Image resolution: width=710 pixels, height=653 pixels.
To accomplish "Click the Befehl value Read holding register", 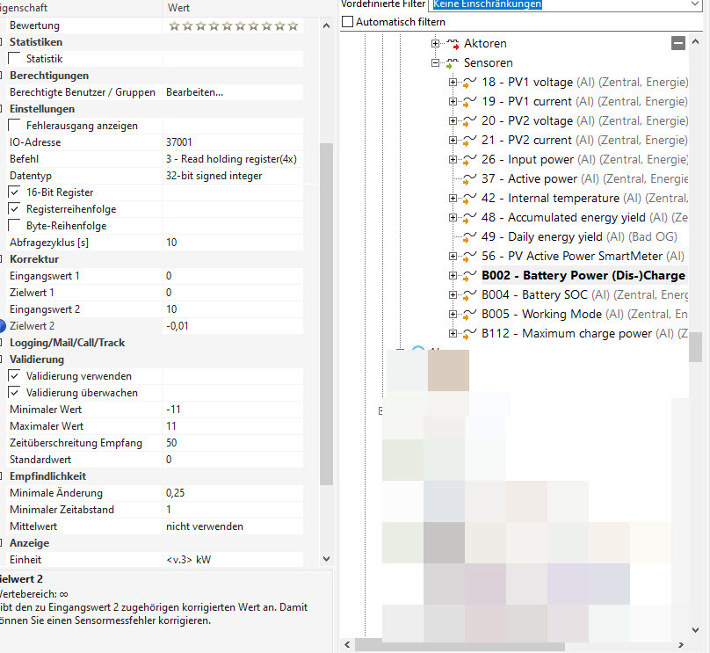I will (231, 159).
